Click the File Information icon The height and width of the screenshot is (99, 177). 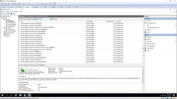coord(145,46)
